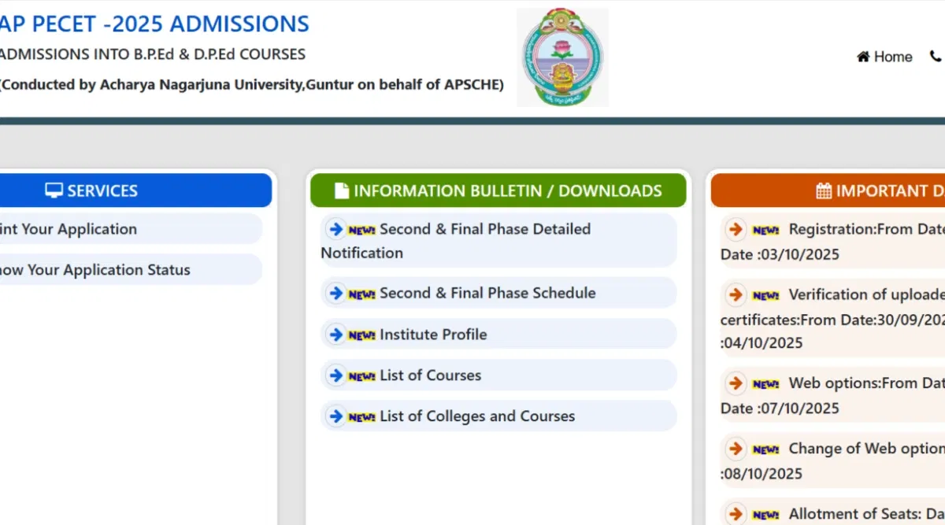Check Know Your Application Status
Image resolution: width=945 pixels, height=525 pixels.
click(94, 270)
